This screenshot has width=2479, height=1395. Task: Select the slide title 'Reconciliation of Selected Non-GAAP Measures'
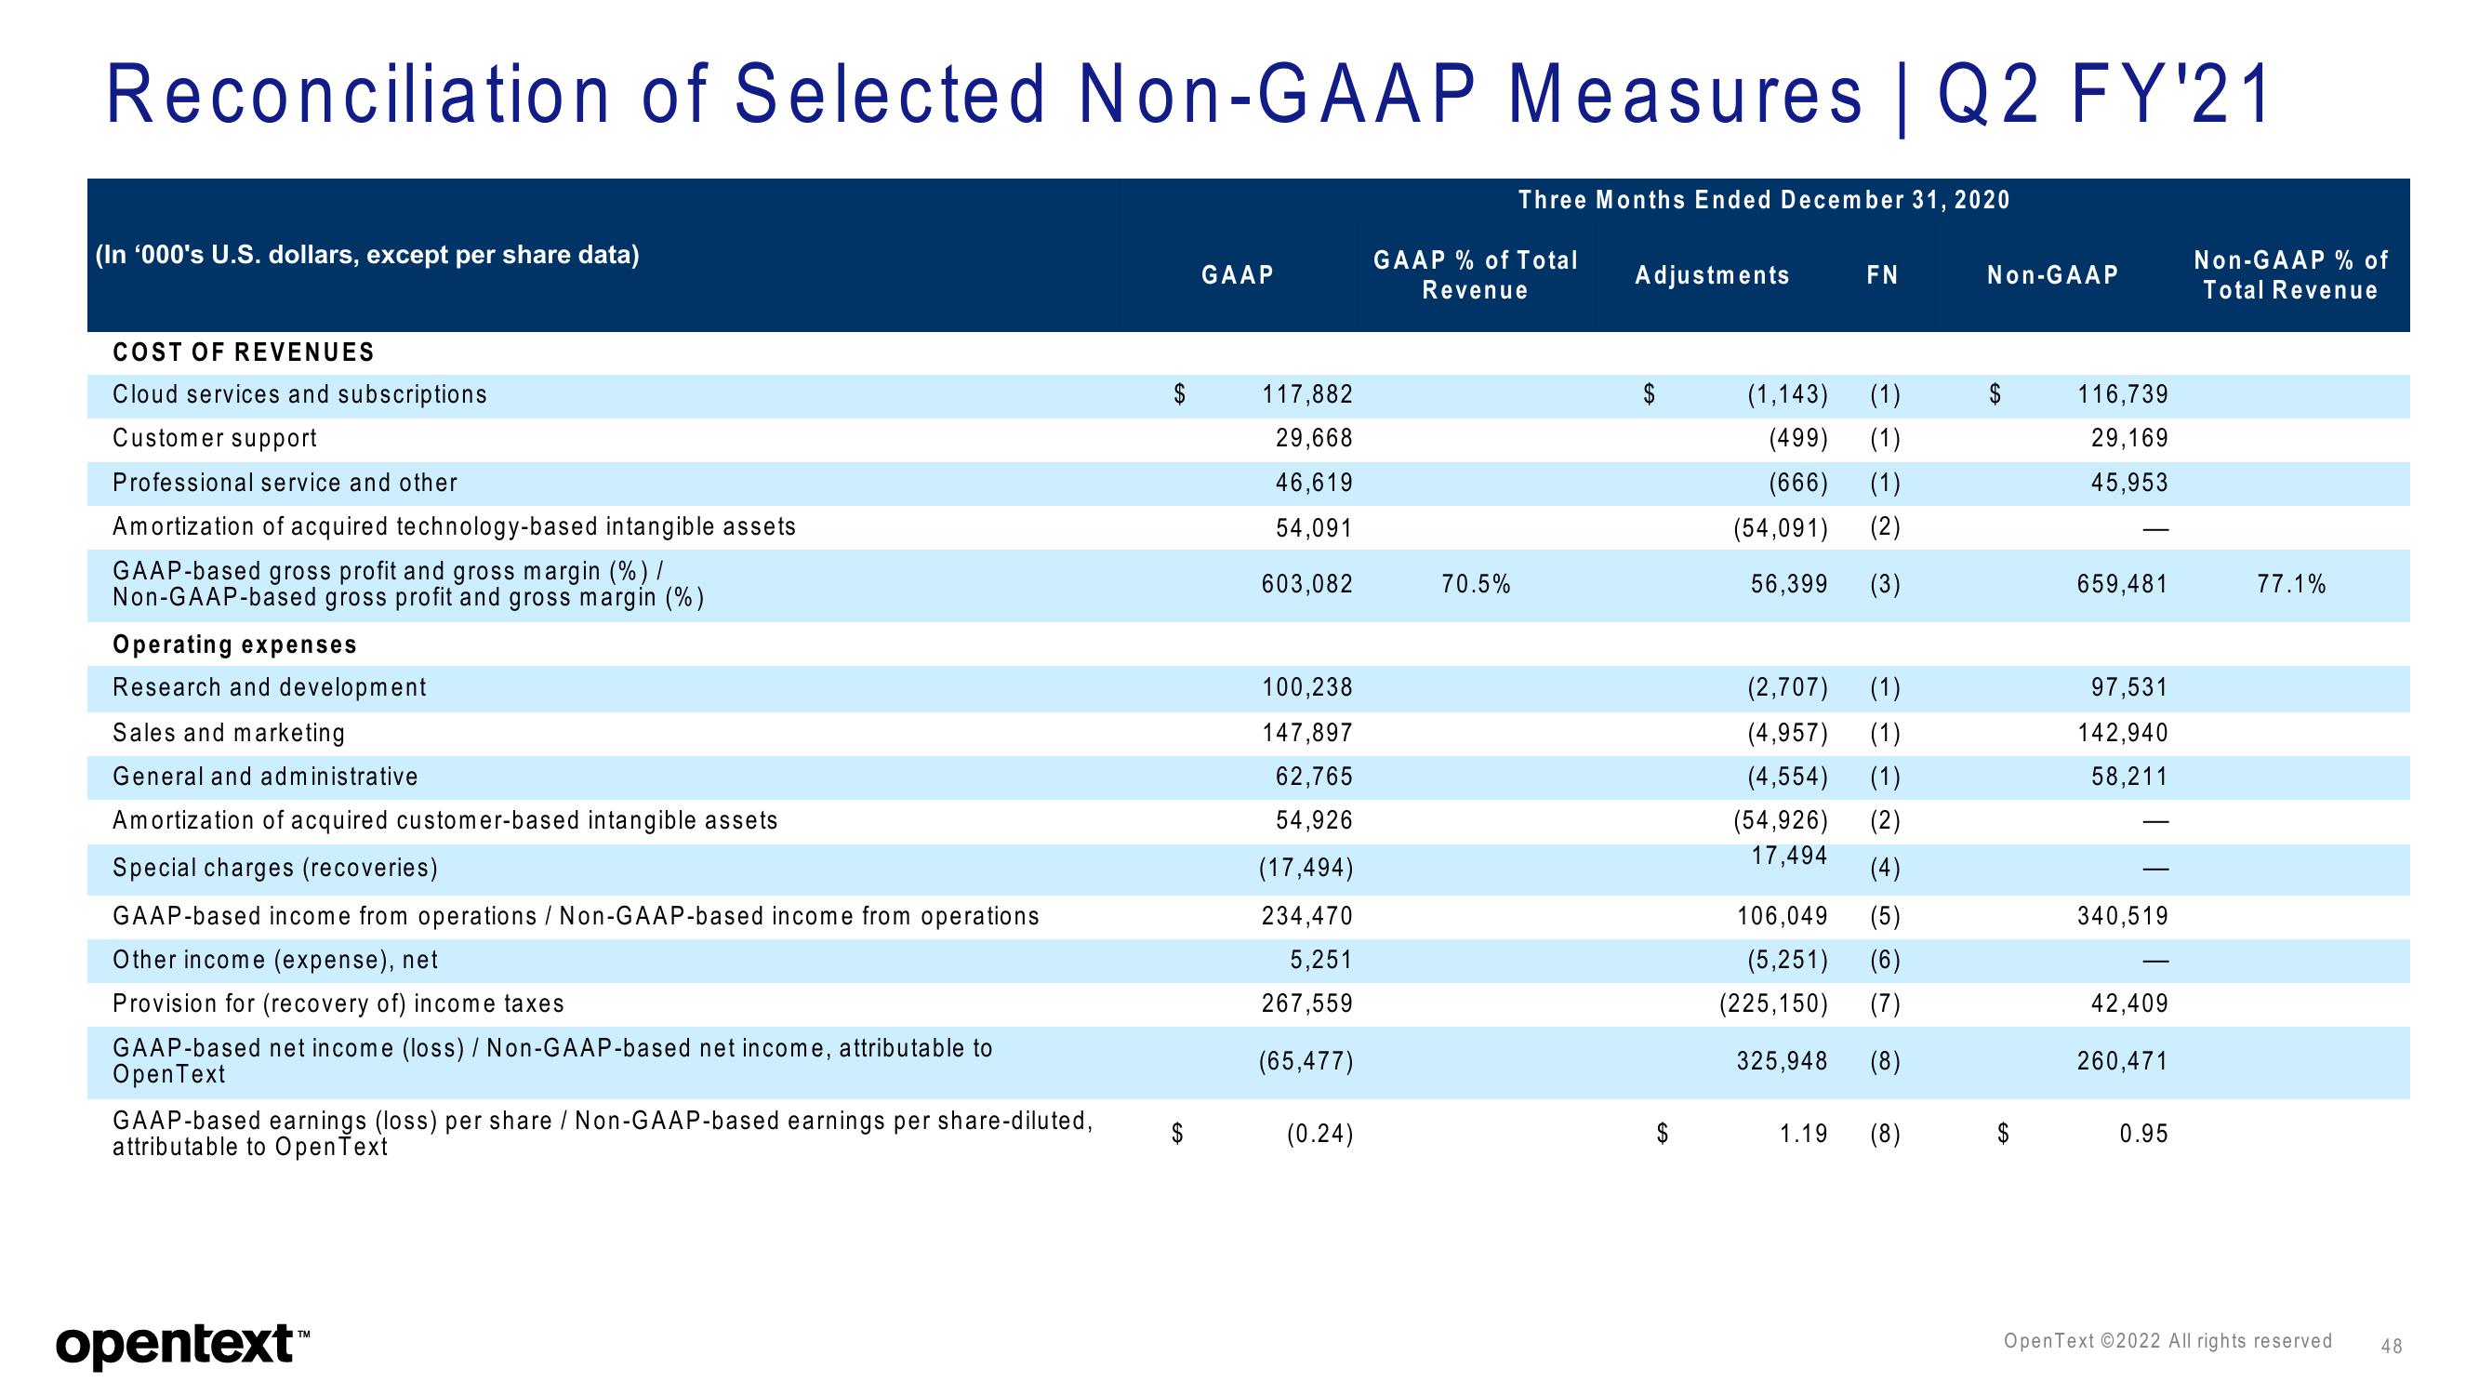tap(984, 94)
